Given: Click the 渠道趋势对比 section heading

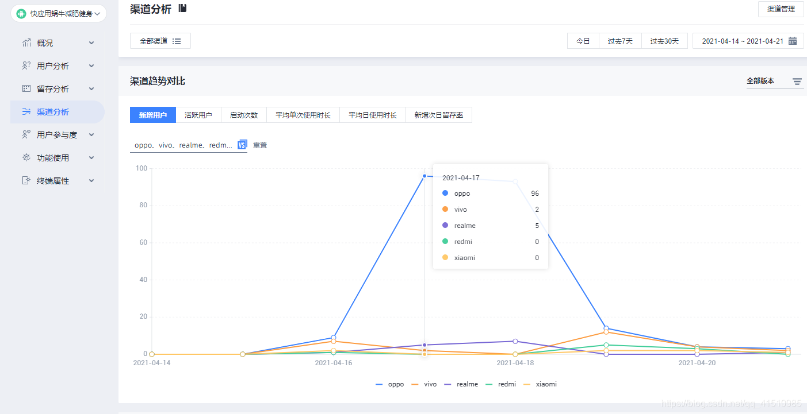Looking at the screenshot, I should pyautogui.click(x=158, y=81).
